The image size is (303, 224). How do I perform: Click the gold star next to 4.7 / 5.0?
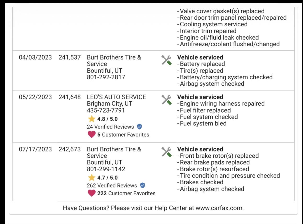pyautogui.click(x=92, y=178)
